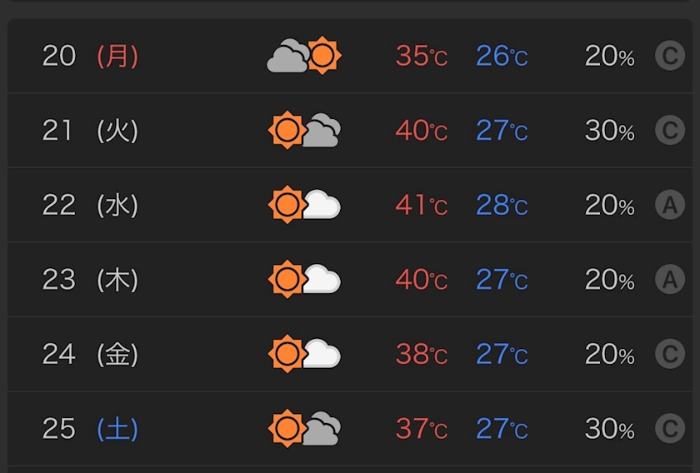Select the date 21 (火) row
This screenshot has height=473, width=700.
pos(350,130)
